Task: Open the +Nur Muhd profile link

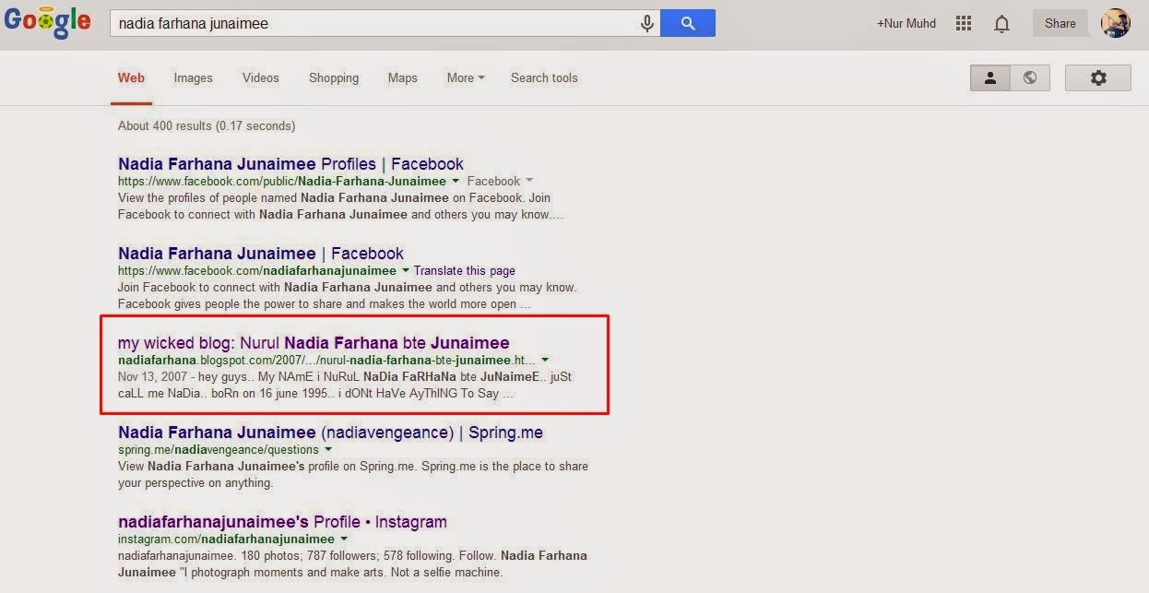Action: [906, 24]
